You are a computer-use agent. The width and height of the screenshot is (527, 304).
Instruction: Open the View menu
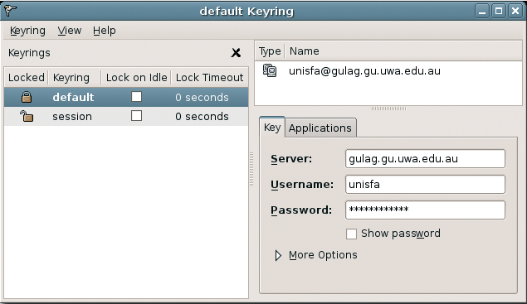point(70,31)
